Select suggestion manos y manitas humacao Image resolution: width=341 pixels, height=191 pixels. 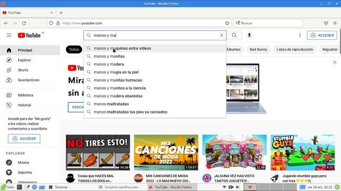pos(155,80)
